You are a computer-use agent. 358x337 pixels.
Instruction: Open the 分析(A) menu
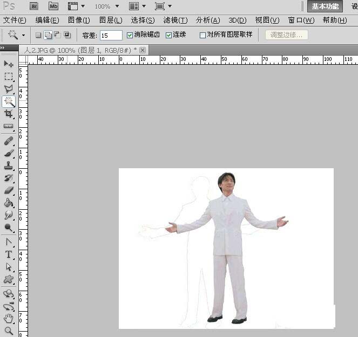pos(208,20)
